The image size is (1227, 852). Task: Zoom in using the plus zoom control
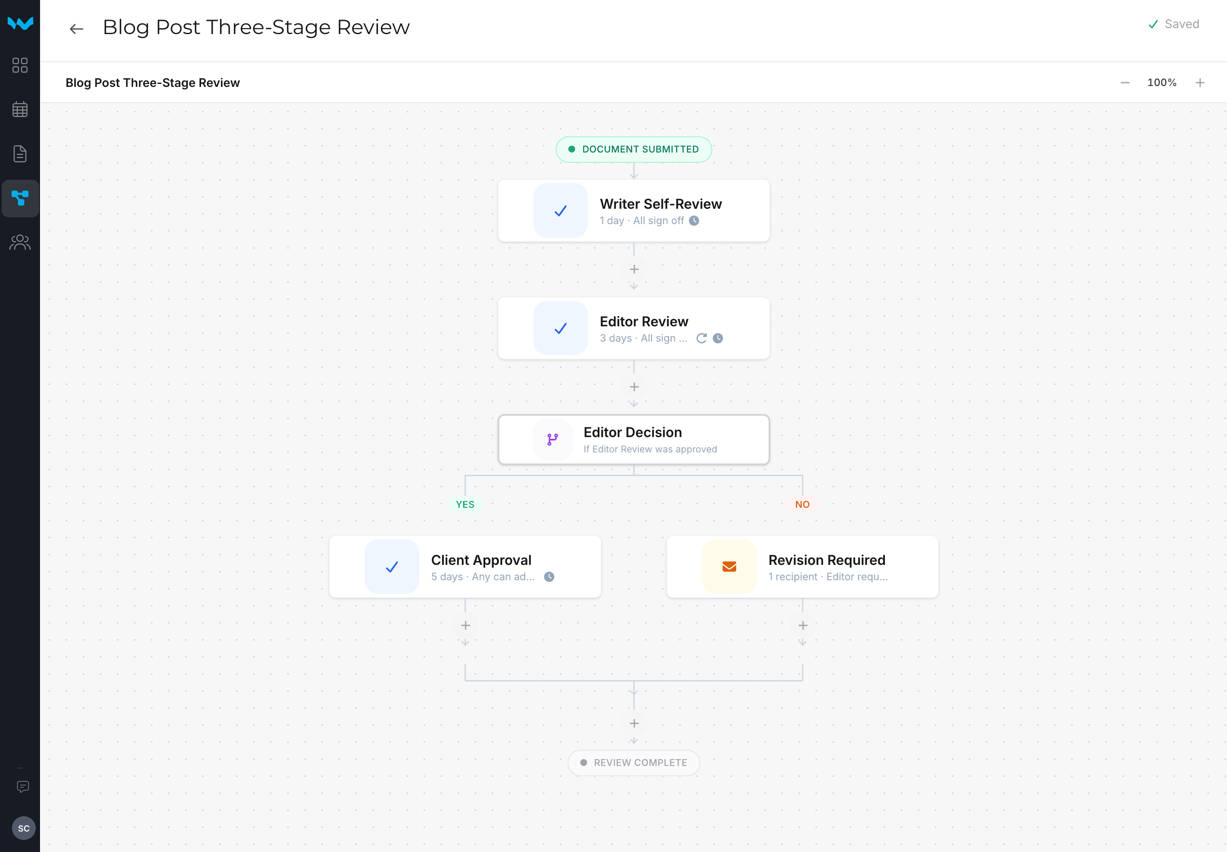[1199, 82]
